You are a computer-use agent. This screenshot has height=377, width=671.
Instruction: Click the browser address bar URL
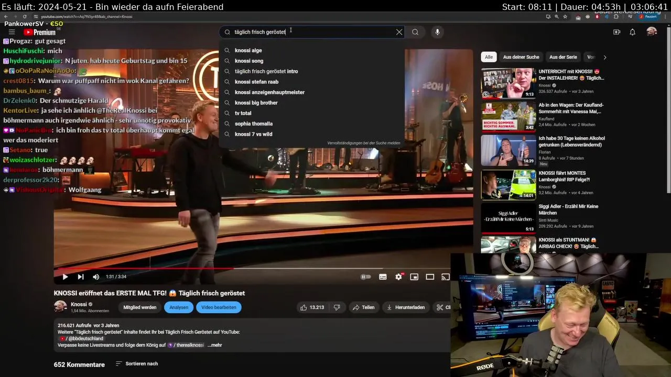(86, 17)
